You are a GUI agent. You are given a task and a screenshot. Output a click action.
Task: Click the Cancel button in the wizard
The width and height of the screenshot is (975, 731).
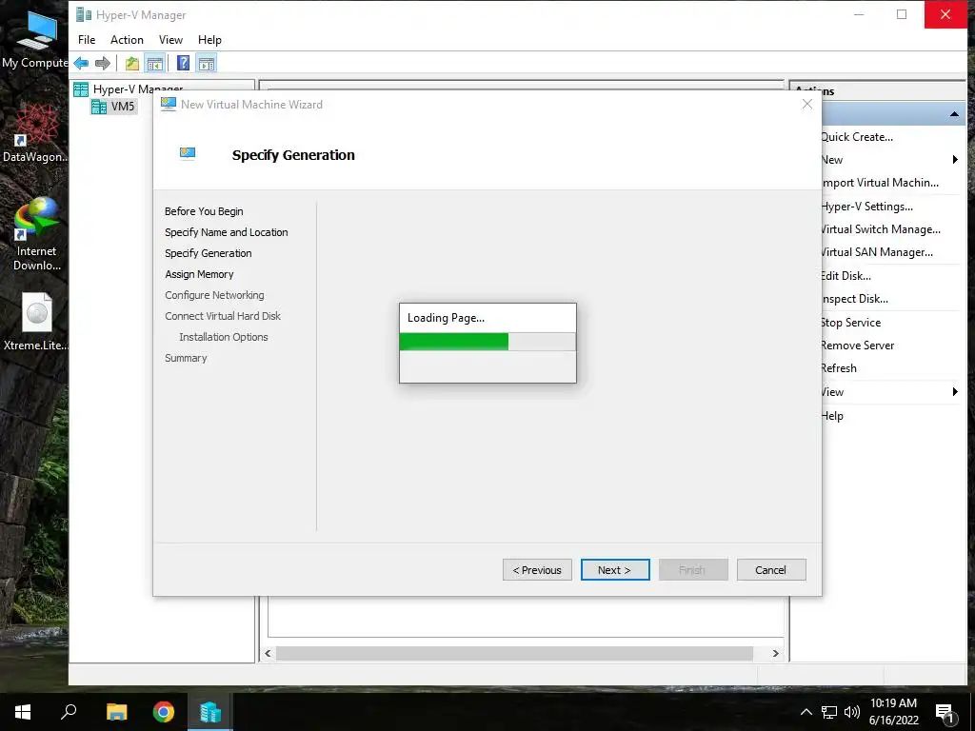(x=771, y=570)
